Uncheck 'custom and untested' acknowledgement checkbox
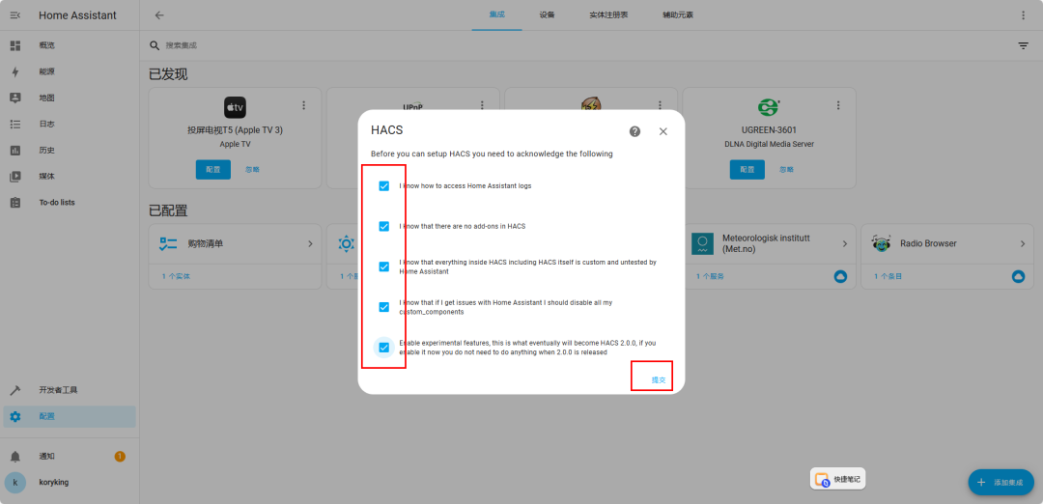This screenshot has height=504, width=1043. (x=383, y=266)
